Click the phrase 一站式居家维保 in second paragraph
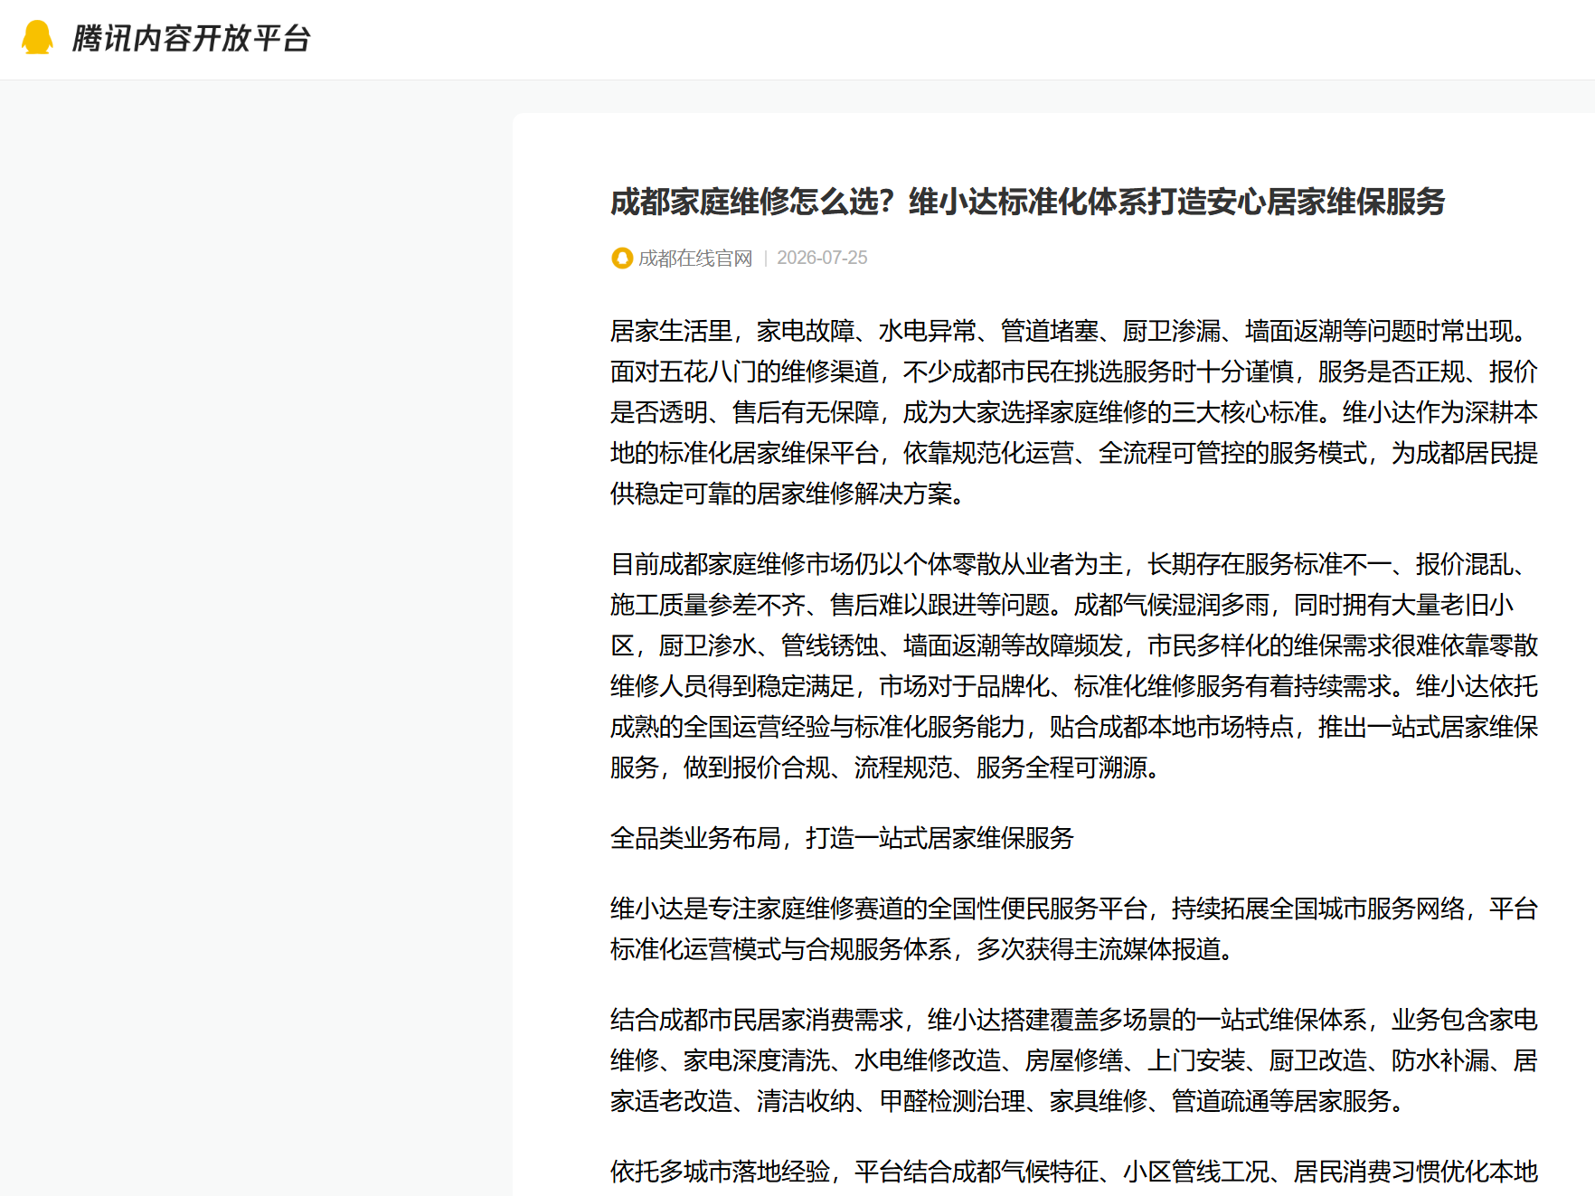Image resolution: width=1595 pixels, height=1196 pixels. (x=1453, y=727)
